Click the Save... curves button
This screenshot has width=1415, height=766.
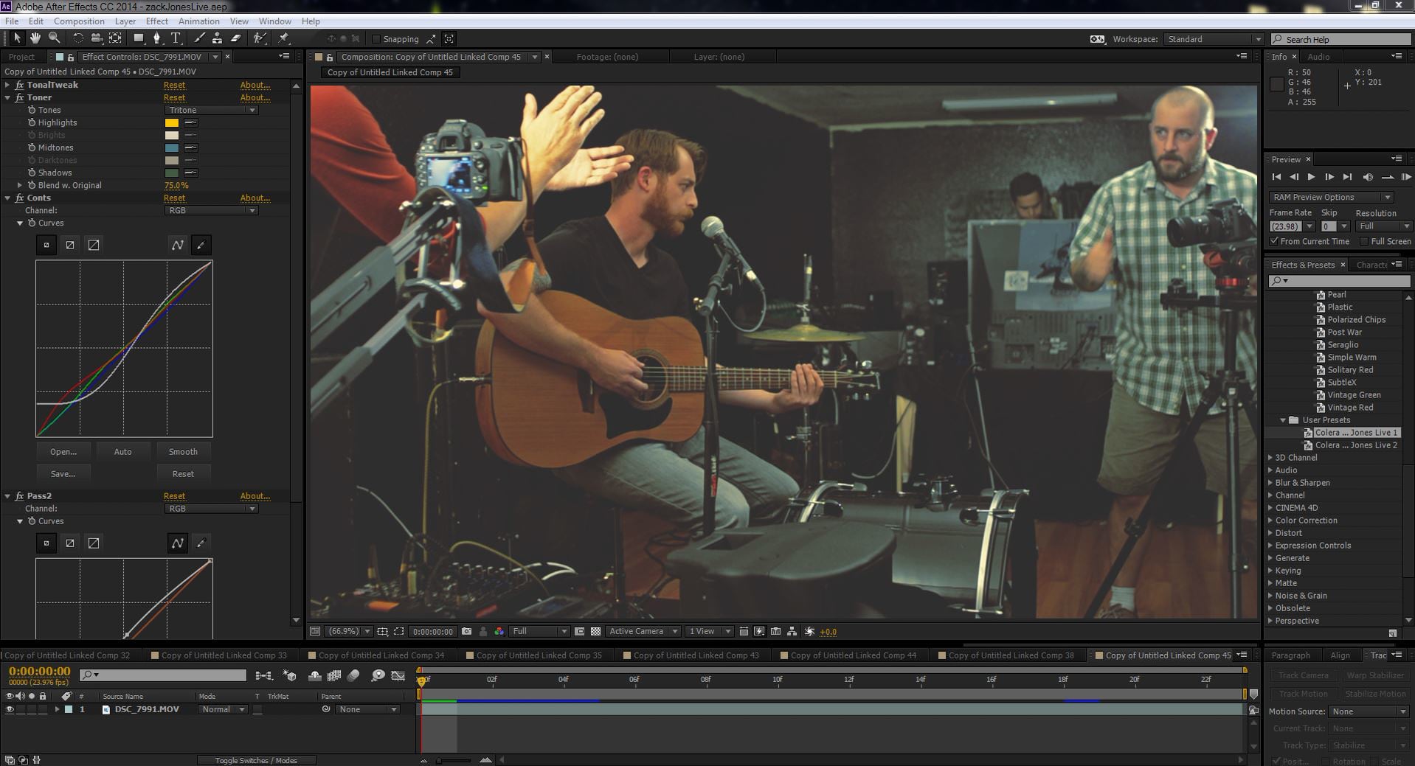(63, 474)
